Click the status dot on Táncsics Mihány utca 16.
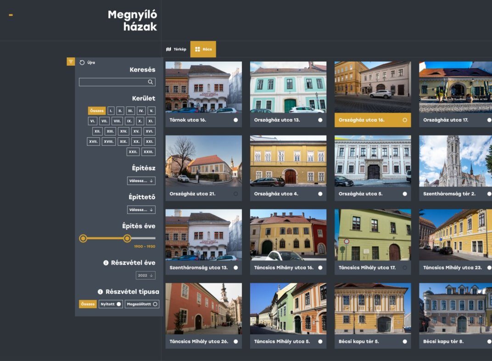This screenshot has width=492, height=361. pyautogui.click(x=320, y=268)
